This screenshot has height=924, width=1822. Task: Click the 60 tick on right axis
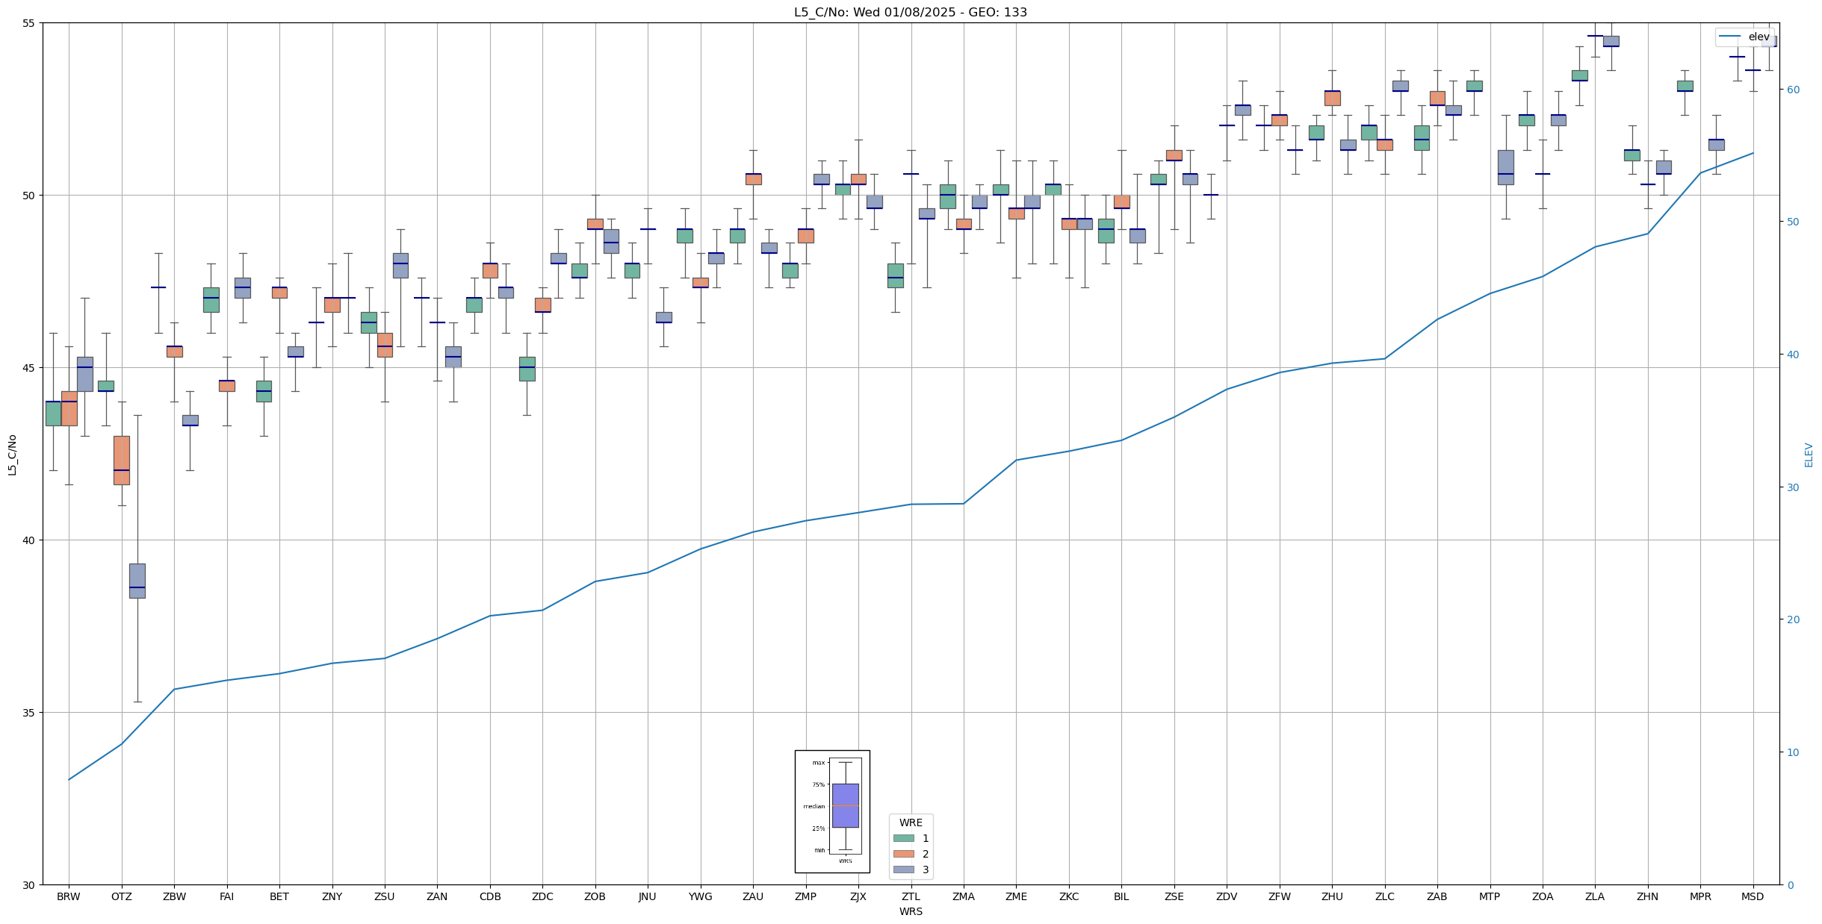(1793, 90)
